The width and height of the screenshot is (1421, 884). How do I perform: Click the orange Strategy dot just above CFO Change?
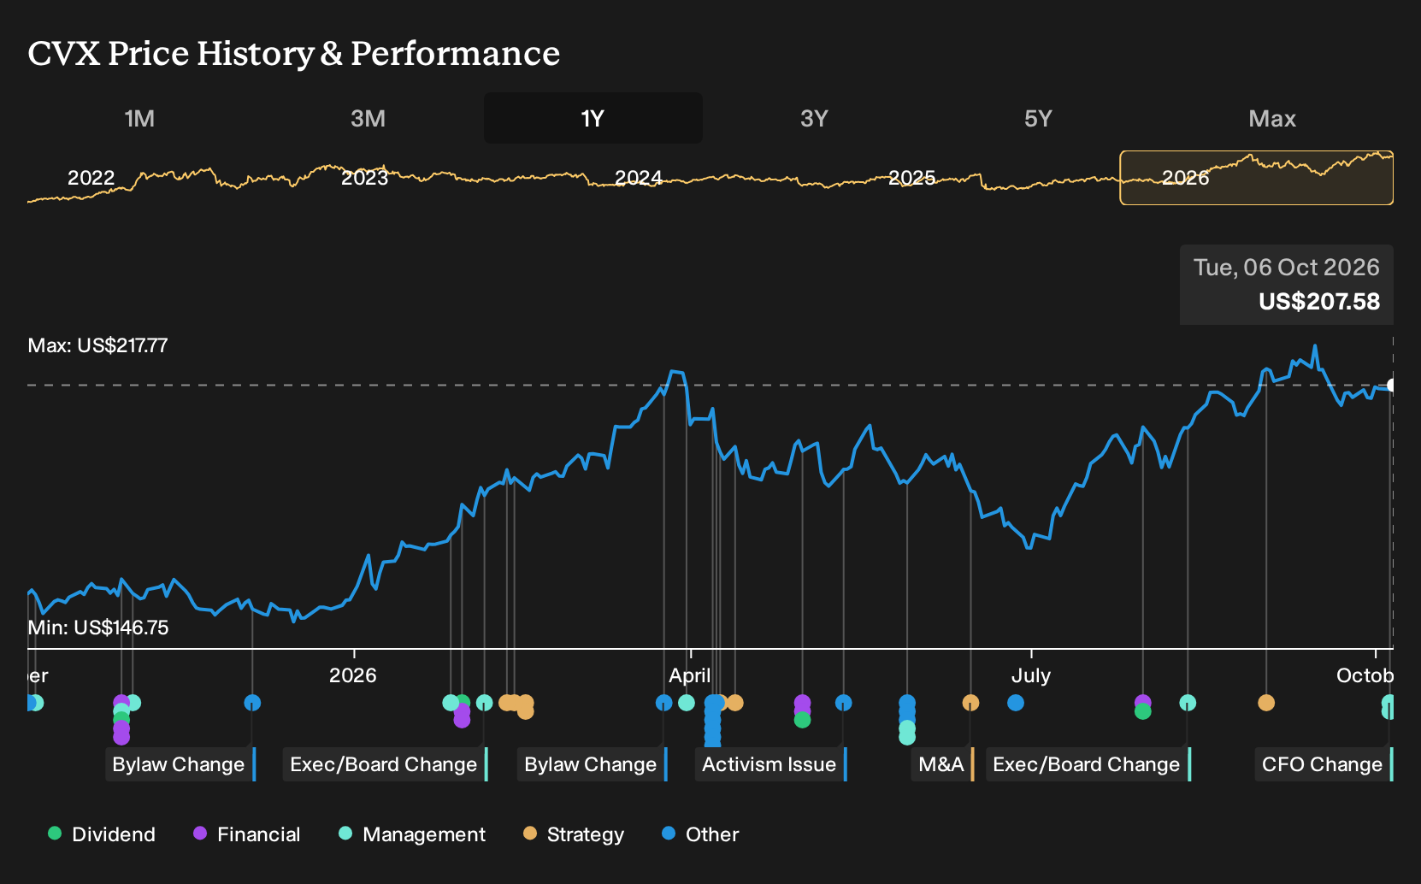(x=1266, y=703)
